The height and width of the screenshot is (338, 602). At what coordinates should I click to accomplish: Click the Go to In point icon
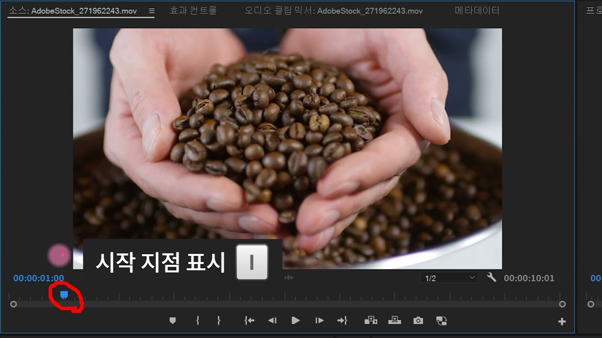click(249, 320)
